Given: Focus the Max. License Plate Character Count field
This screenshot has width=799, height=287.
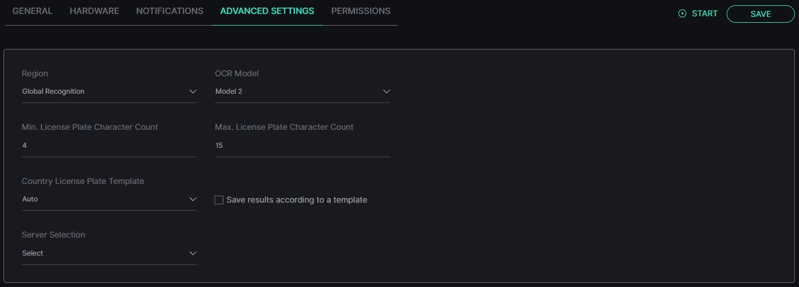Looking at the screenshot, I should pos(303,146).
